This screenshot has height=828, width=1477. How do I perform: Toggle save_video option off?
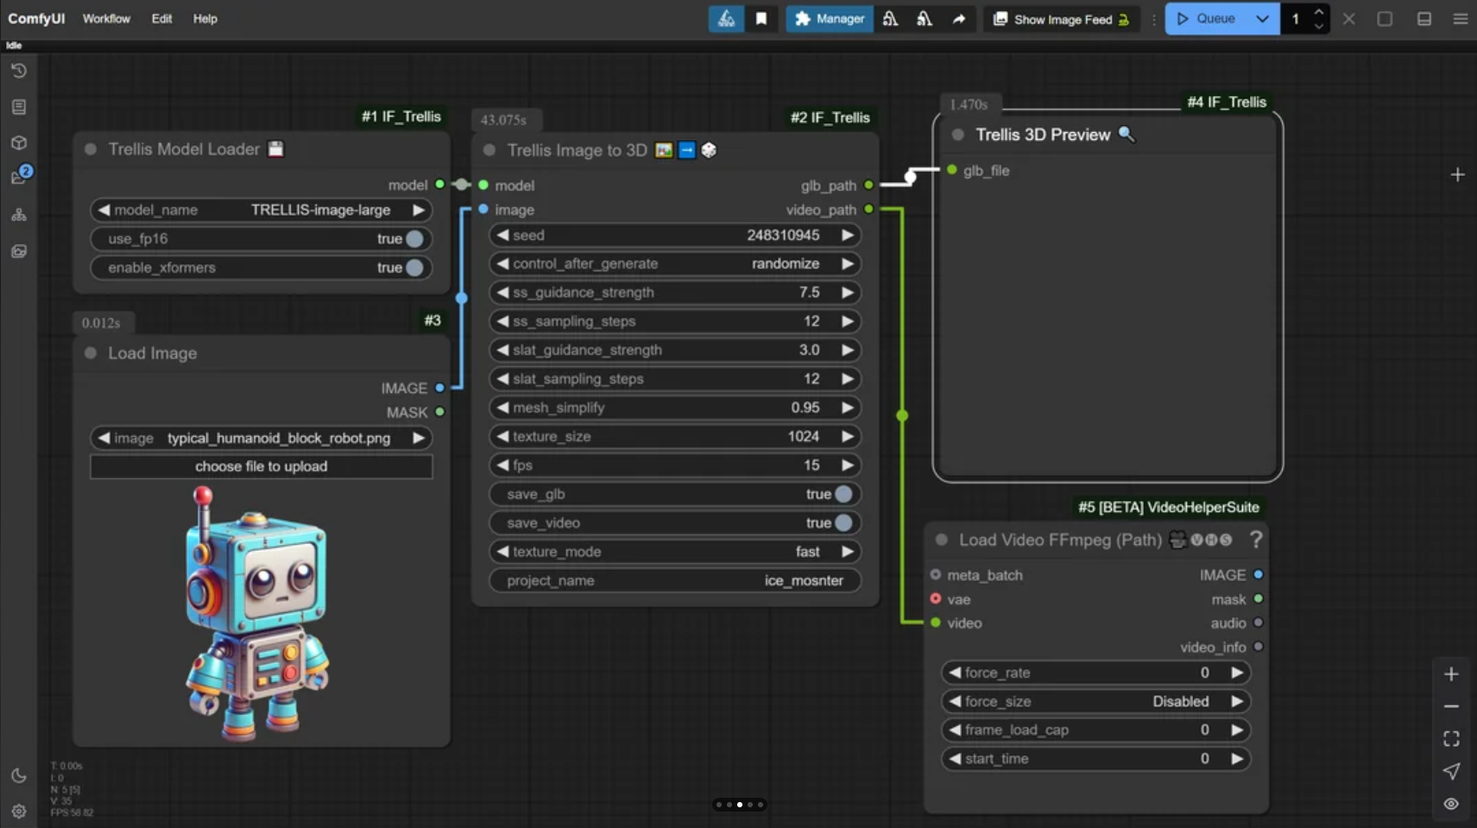(x=843, y=523)
